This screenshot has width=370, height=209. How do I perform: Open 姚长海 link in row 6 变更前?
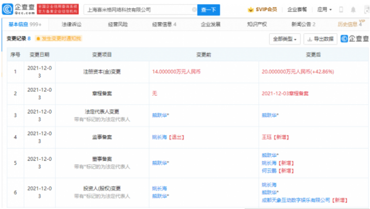[159, 189]
